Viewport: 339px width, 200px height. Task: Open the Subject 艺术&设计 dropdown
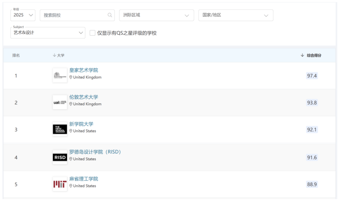pyautogui.click(x=48, y=32)
